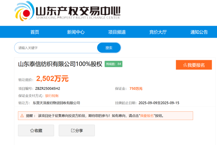Click the Shandong Property Exchange Center logo

(67, 11)
